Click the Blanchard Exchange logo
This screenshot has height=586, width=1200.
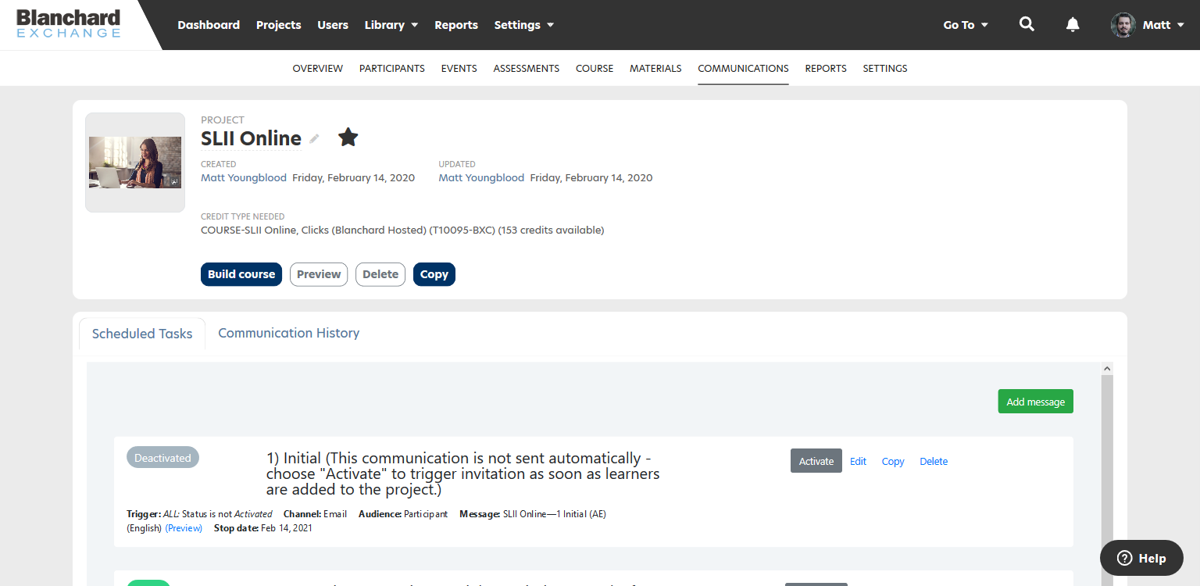click(x=69, y=24)
